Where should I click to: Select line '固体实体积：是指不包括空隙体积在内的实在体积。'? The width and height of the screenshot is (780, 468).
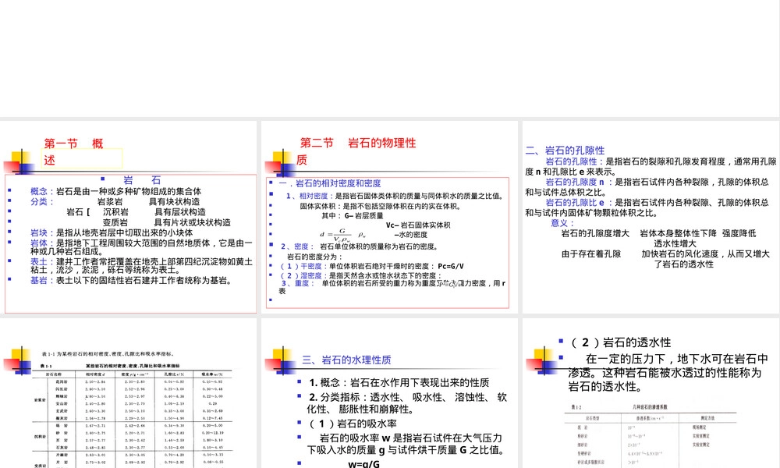pyautogui.click(x=381, y=206)
